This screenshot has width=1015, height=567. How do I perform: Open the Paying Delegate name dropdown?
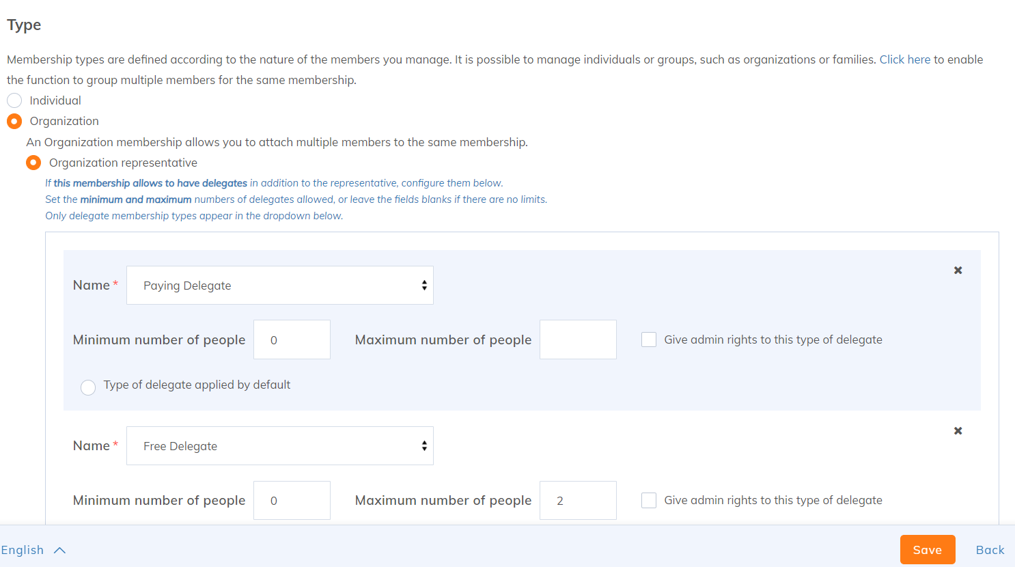(x=280, y=286)
